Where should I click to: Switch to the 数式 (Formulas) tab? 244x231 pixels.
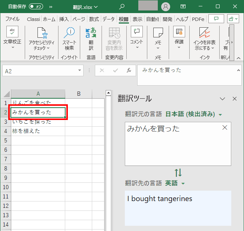pyautogui.click(x=94, y=19)
